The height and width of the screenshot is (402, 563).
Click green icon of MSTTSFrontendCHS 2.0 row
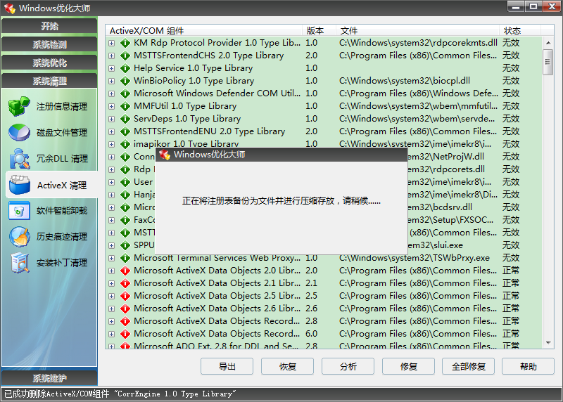click(125, 56)
